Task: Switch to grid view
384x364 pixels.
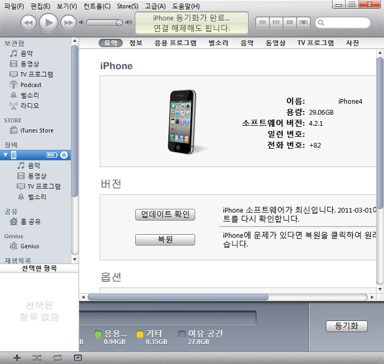Action: (x=289, y=23)
